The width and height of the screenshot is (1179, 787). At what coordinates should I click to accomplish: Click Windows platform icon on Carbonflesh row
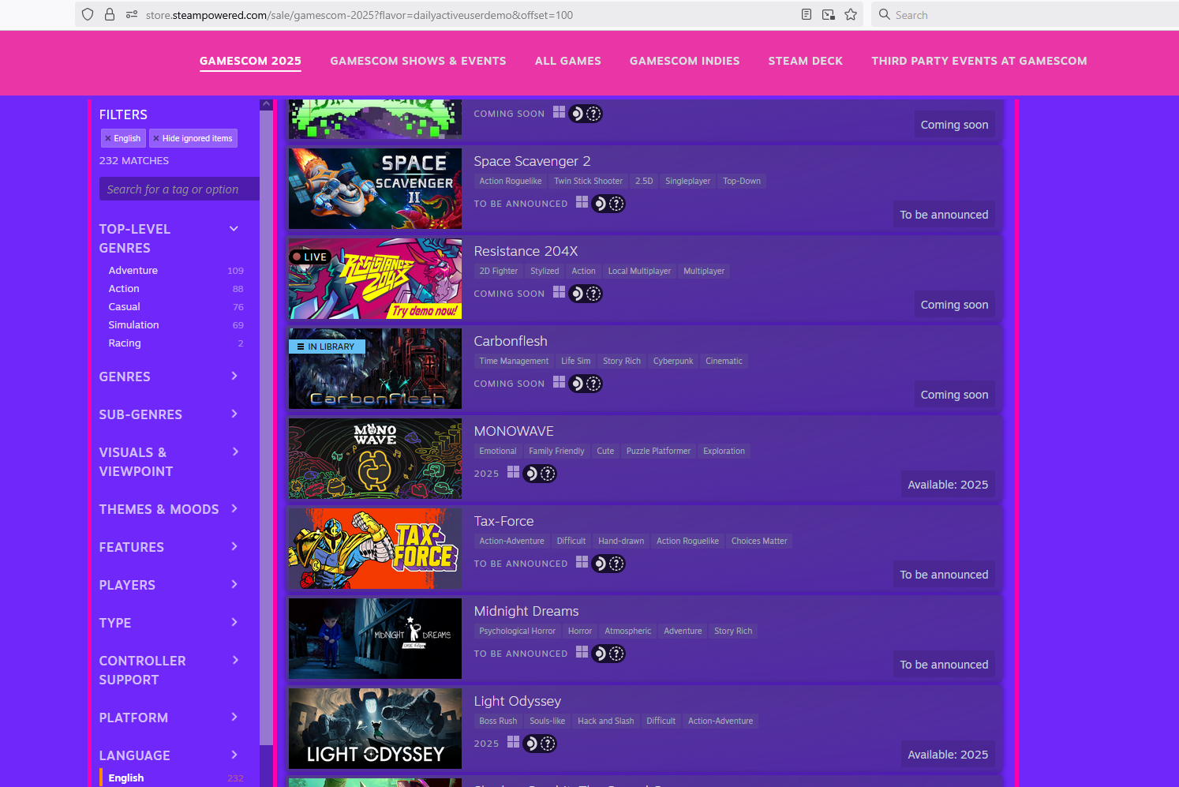pyautogui.click(x=559, y=382)
